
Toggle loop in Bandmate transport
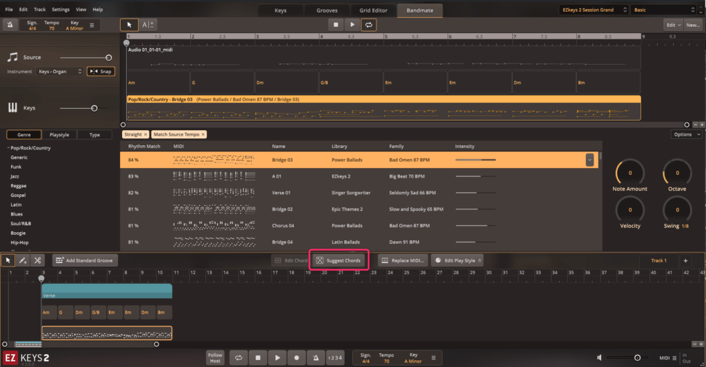[369, 25]
